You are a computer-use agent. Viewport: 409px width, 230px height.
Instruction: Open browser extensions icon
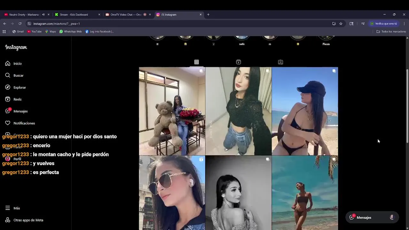pyautogui.click(x=351, y=24)
